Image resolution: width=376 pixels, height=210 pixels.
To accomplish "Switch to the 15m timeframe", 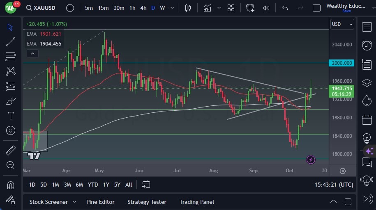I will tap(103, 8).
